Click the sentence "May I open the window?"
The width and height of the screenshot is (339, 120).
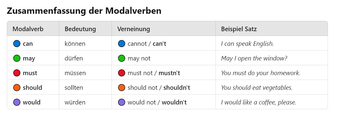tap(254, 58)
